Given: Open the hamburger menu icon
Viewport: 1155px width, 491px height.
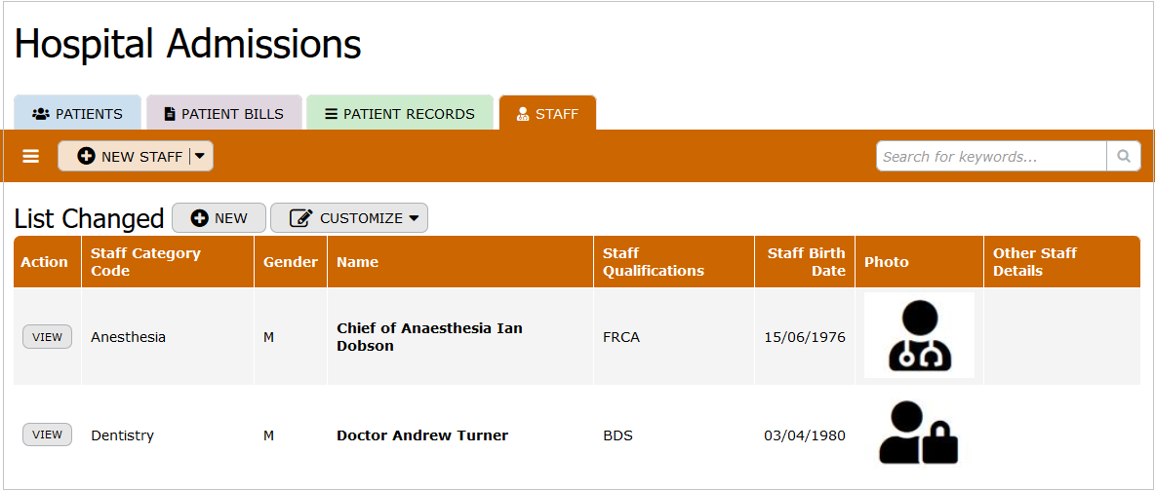Looking at the screenshot, I should pos(31,156).
